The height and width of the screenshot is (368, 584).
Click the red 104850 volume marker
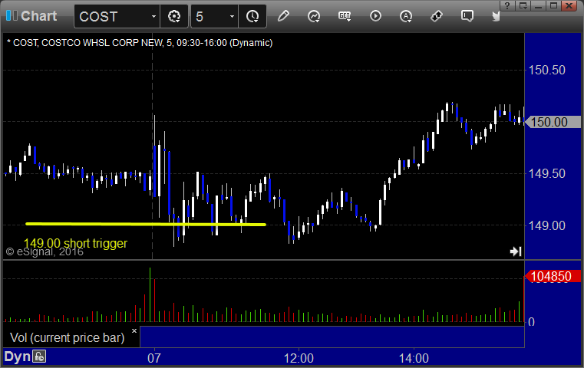tap(553, 277)
